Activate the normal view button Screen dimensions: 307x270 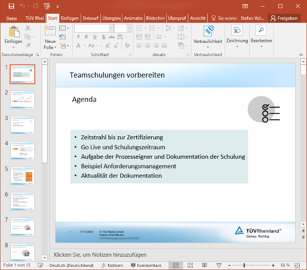pos(176,265)
